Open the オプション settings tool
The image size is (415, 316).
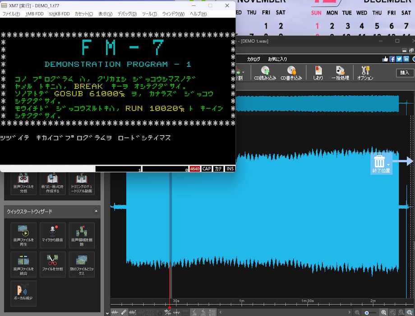click(365, 73)
